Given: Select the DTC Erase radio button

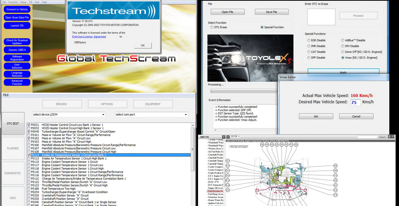Looking at the screenshot, I should point(212,27).
